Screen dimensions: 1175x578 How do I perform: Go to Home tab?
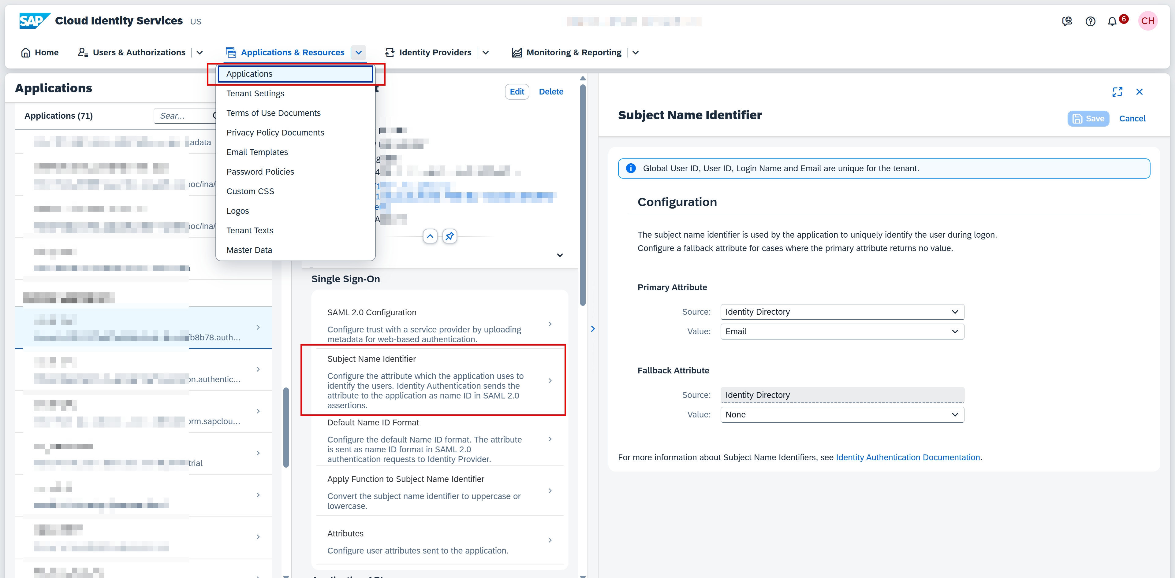point(40,52)
